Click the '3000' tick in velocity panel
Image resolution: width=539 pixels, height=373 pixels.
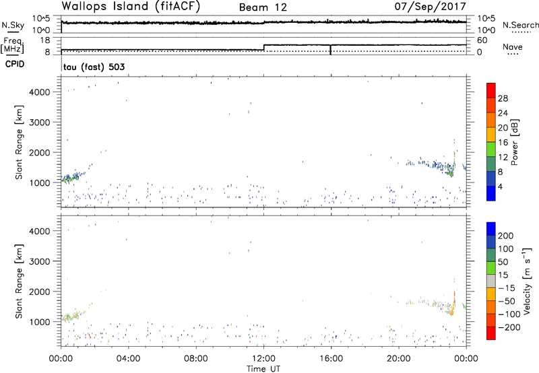coord(40,261)
